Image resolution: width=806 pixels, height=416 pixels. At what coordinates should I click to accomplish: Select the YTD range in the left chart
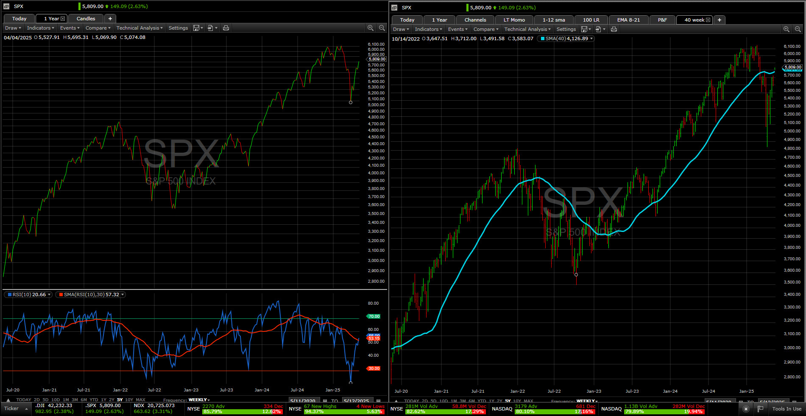pos(94,399)
